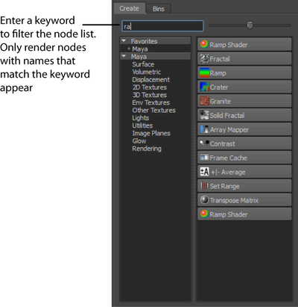Choose the Granite texture icon
298x307 pixels.
coord(204,101)
